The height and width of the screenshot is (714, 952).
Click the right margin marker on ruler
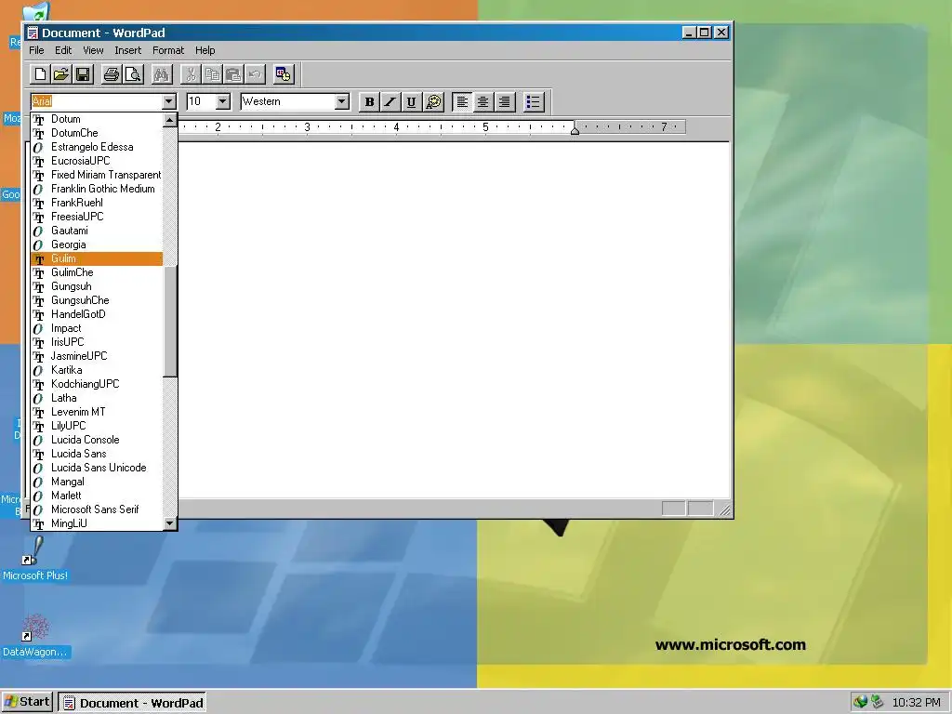(x=575, y=129)
